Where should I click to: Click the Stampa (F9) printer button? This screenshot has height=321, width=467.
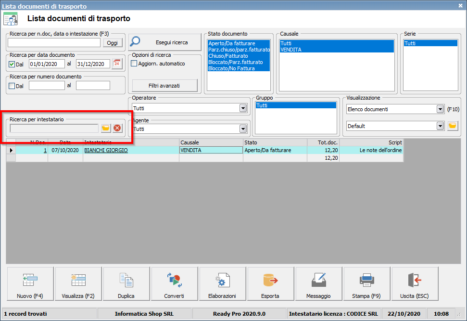pos(367,284)
